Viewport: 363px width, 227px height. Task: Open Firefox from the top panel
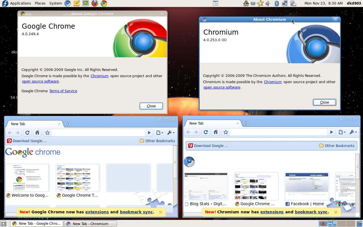click(x=94, y=3)
